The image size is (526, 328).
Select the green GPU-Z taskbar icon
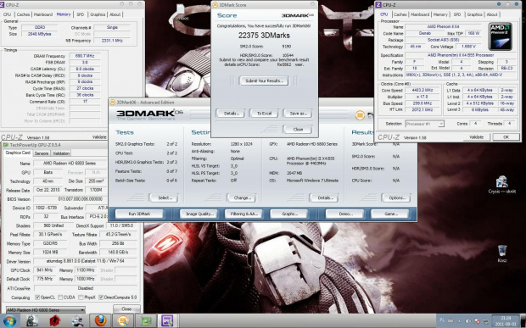tap(146, 320)
